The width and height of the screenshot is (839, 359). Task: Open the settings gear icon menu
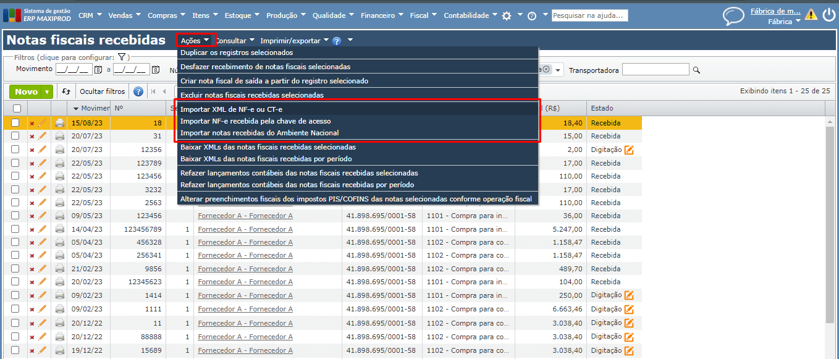click(x=507, y=16)
